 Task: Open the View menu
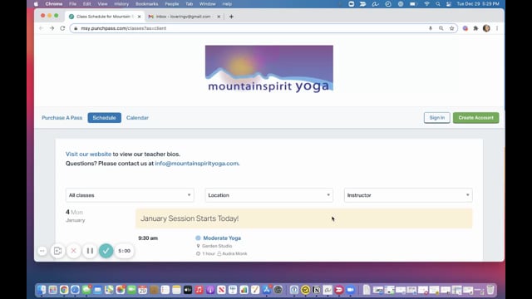(102, 3)
